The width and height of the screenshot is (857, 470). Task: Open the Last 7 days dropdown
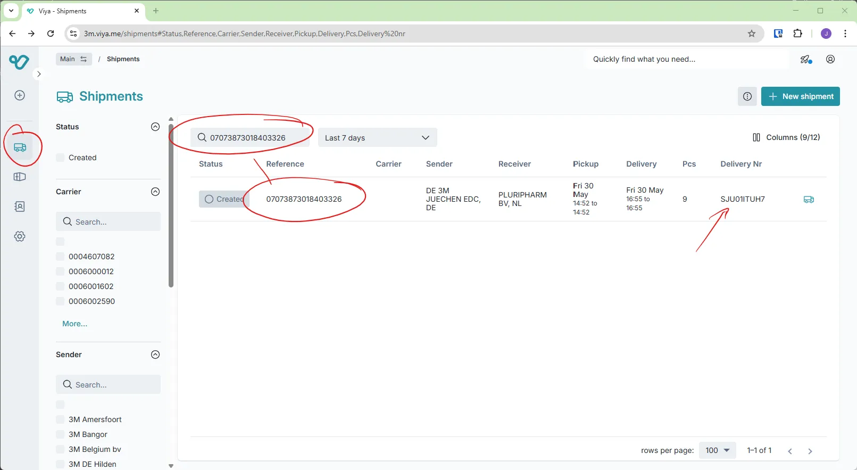pyautogui.click(x=377, y=138)
